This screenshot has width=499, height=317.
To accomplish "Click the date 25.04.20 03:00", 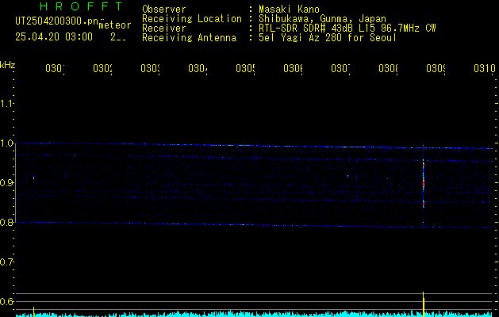I will tap(54, 37).
